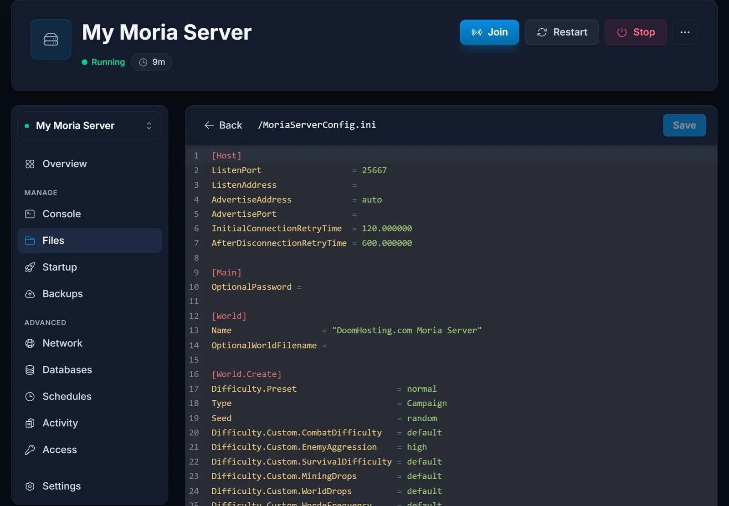This screenshot has width=729, height=506.
Task: Click the green Running status text
Action: point(108,62)
